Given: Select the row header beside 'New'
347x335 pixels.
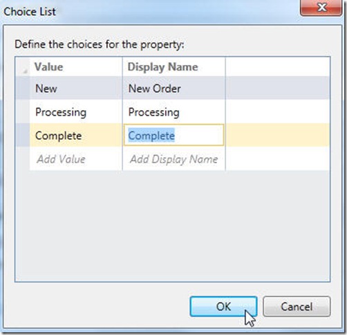Looking at the screenshot, I should [x=23, y=88].
